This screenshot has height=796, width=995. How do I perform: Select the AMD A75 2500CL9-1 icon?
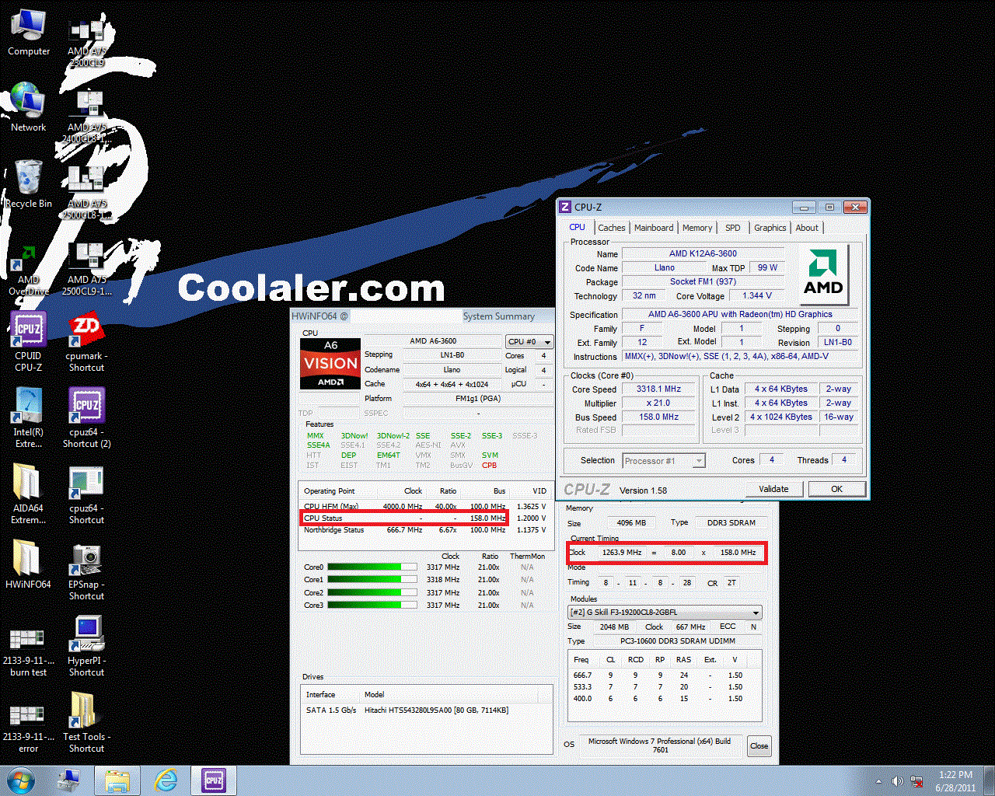tap(86, 271)
